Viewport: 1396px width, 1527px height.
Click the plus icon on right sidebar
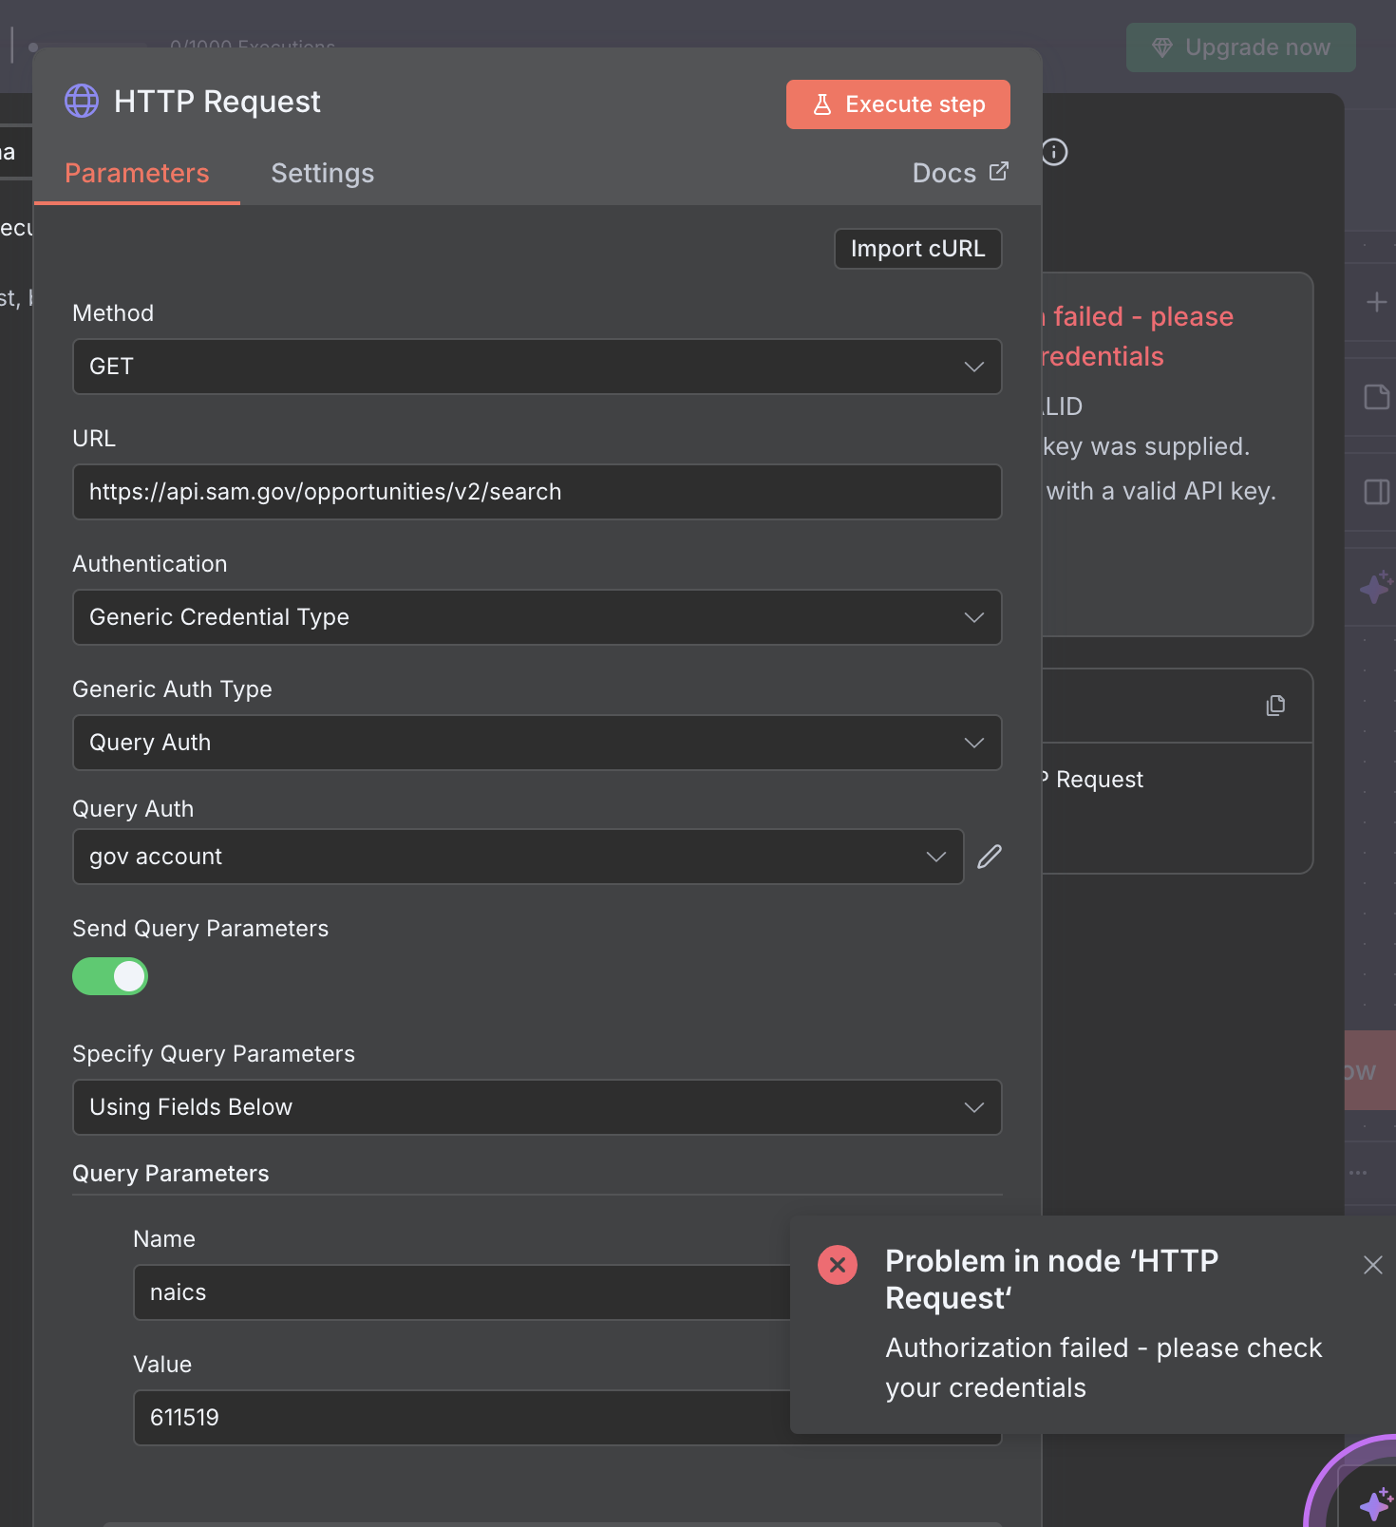pos(1376,303)
